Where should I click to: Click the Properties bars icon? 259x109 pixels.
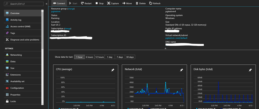click(x=7, y=95)
